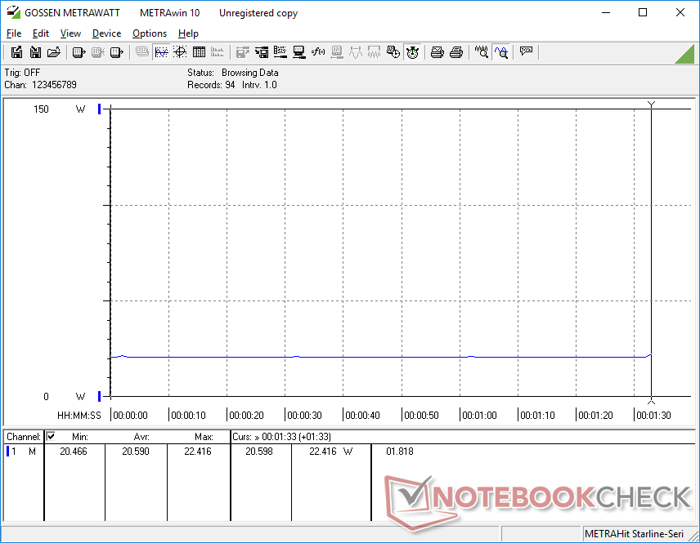
Task: Click the blue wave zoom magnifier icon
Action: tap(501, 52)
